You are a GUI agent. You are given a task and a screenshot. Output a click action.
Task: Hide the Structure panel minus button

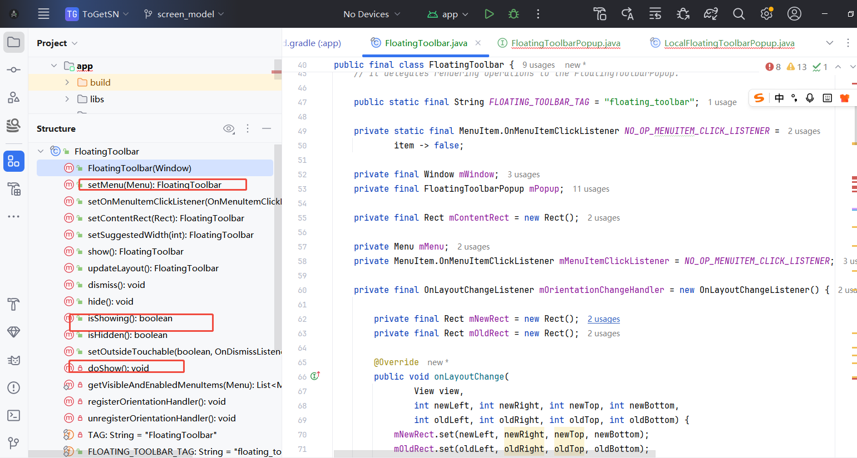click(x=267, y=128)
